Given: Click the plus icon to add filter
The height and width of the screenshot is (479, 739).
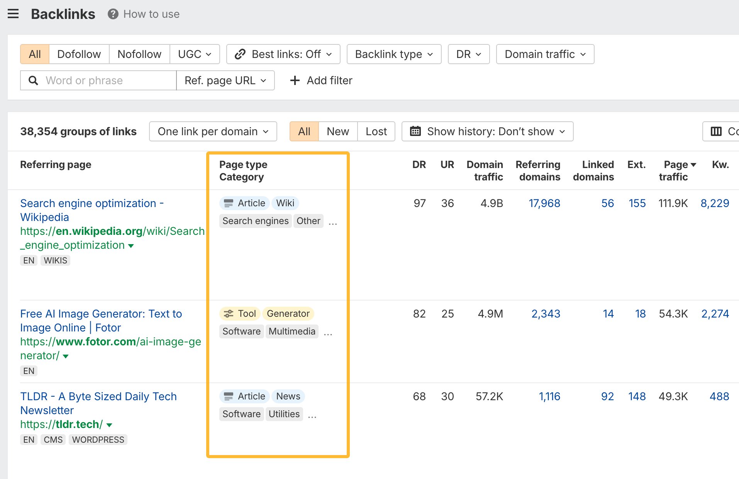Looking at the screenshot, I should (x=295, y=80).
